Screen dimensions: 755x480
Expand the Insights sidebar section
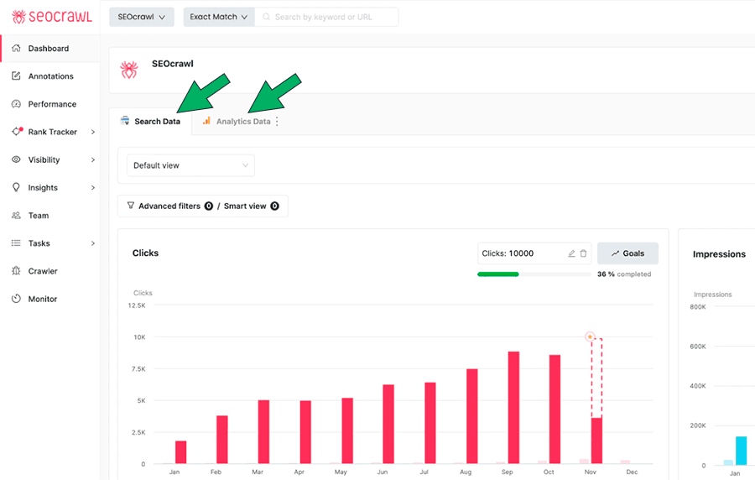coord(93,188)
